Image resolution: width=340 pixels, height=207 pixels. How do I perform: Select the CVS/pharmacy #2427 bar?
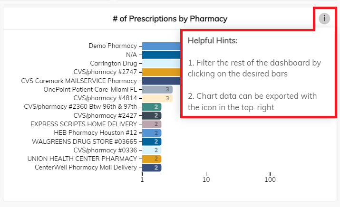pyautogui.click(x=152, y=115)
